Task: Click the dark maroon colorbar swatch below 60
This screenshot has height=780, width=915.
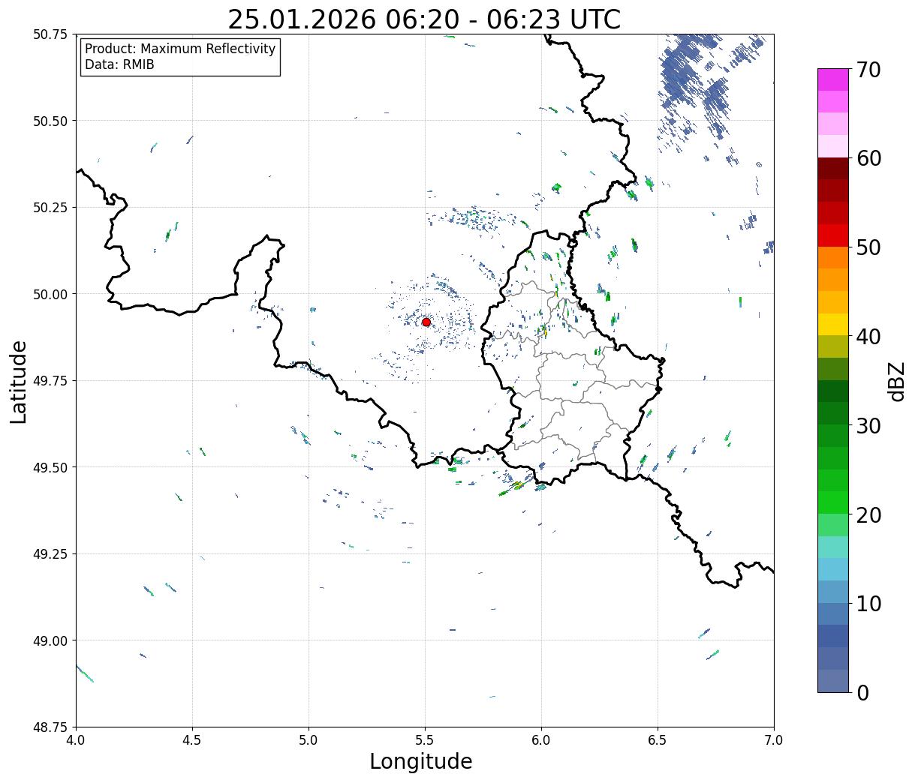Action: 832,169
